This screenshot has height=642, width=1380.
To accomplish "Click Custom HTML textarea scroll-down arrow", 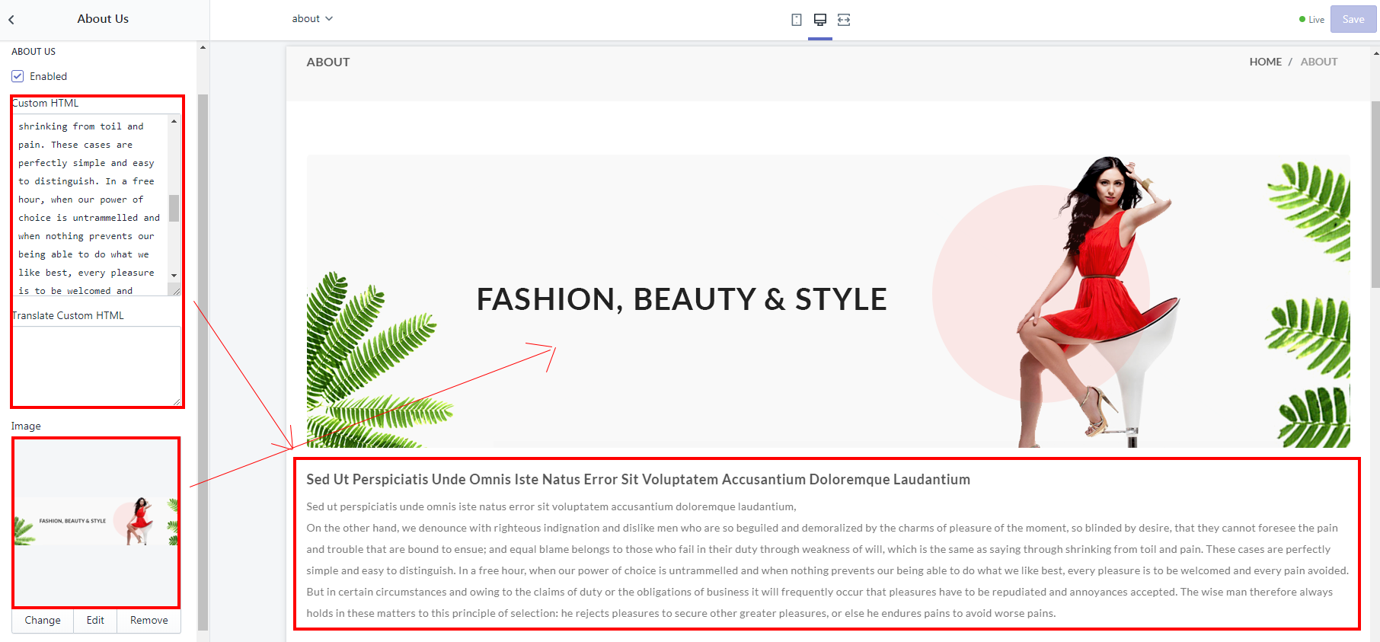I will [174, 276].
